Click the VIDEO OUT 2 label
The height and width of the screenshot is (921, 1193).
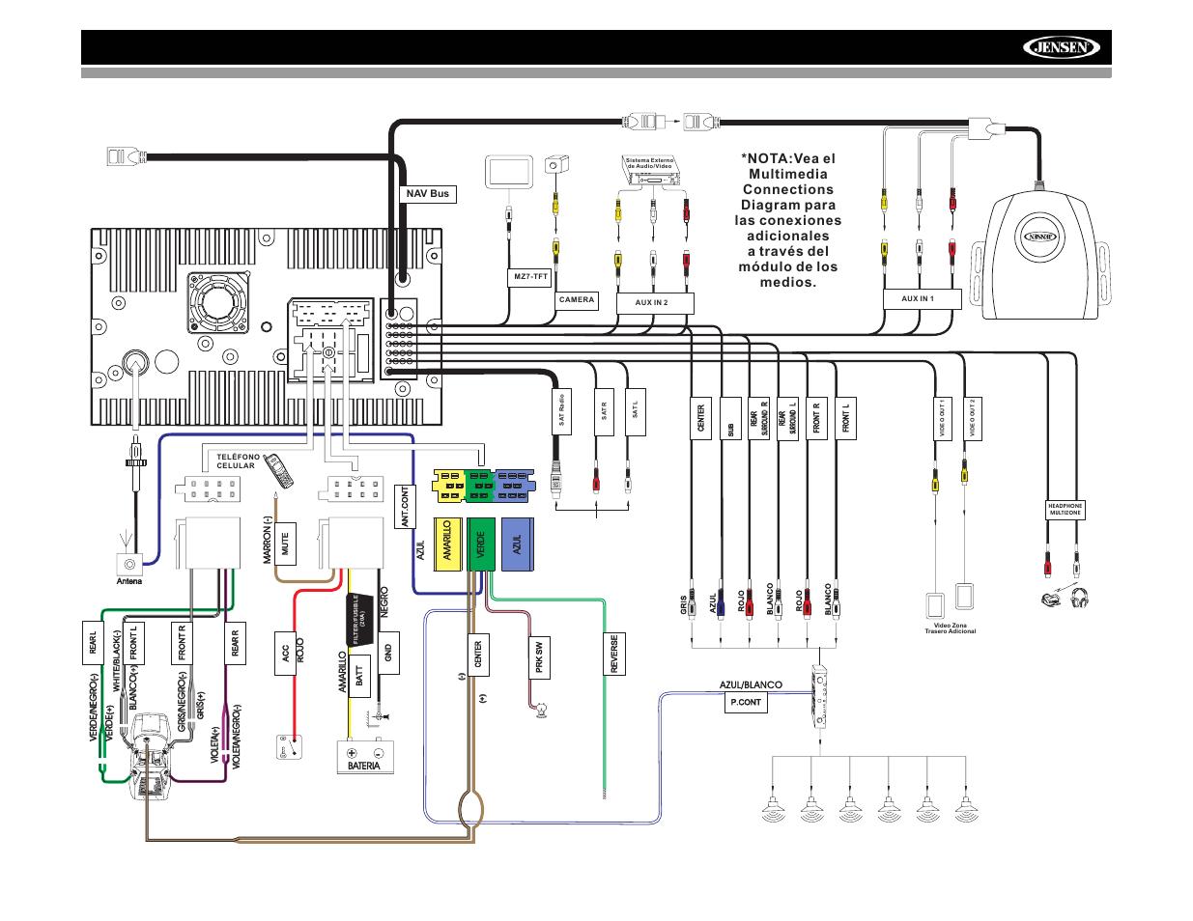tap(973, 419)
